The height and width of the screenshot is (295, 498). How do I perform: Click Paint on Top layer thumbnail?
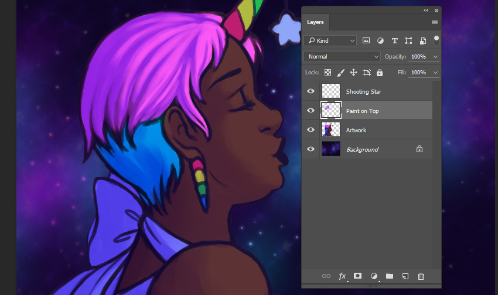[x=330, y=111]
